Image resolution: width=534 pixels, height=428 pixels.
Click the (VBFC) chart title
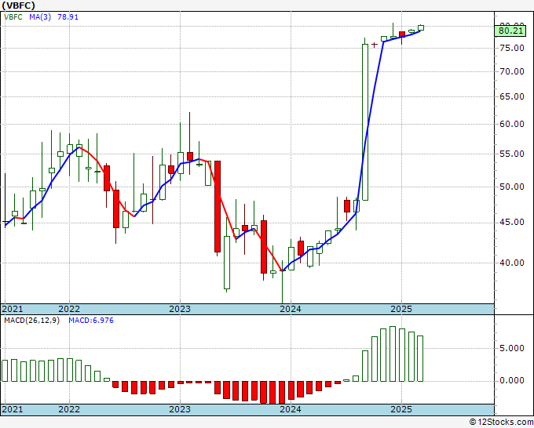[19, 5]
